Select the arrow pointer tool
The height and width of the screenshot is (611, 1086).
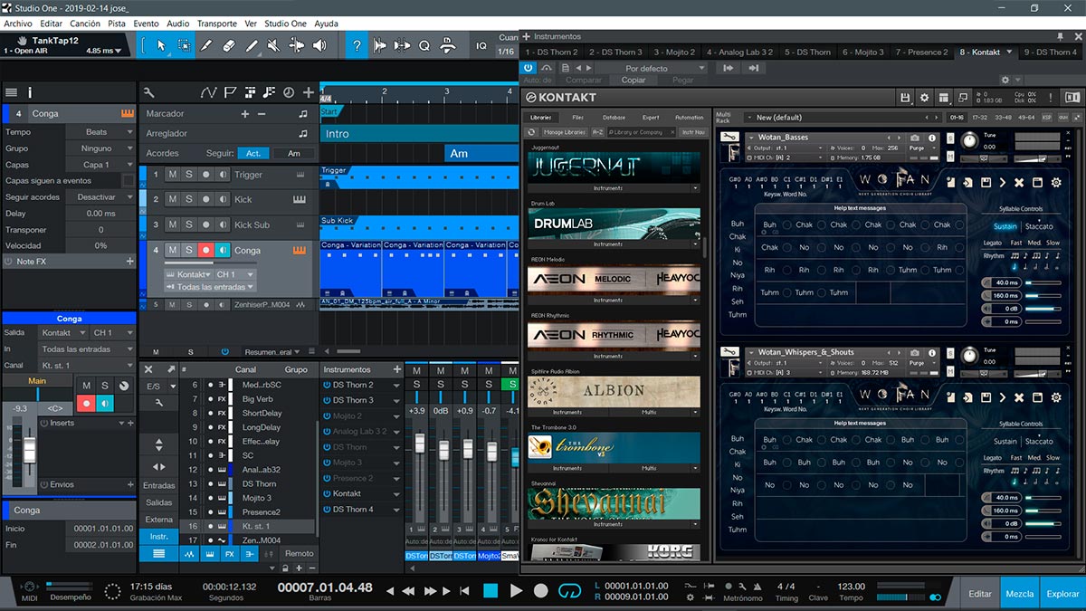161,45
